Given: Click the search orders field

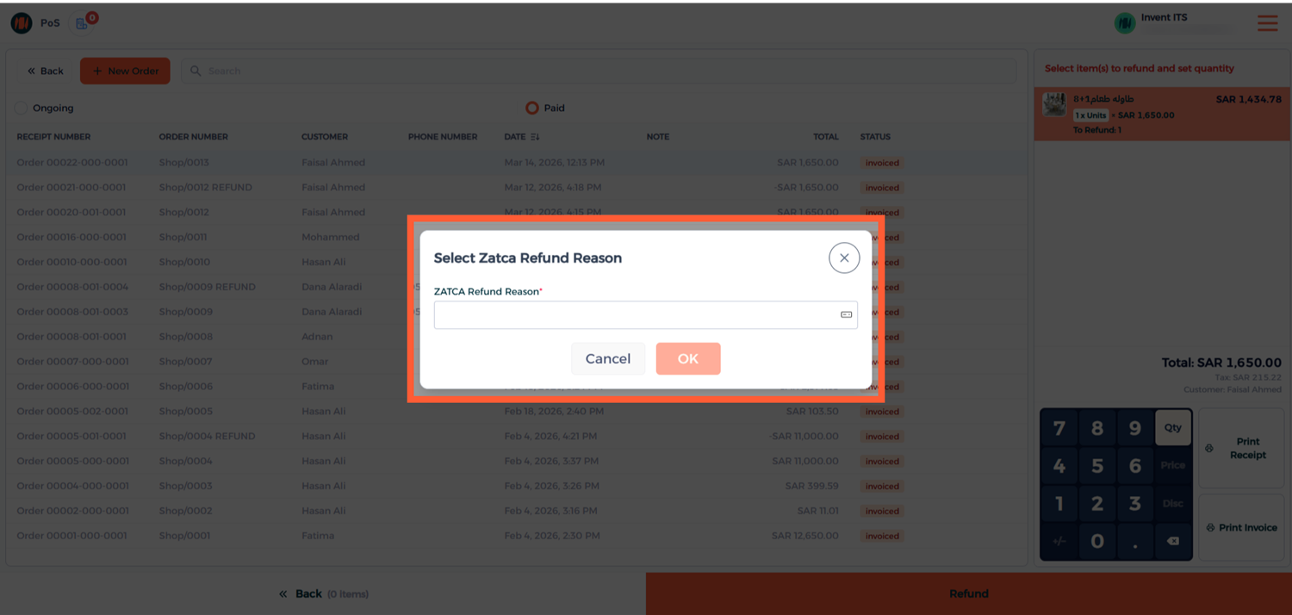Looking at the screenshot, I should click(603, 71).
